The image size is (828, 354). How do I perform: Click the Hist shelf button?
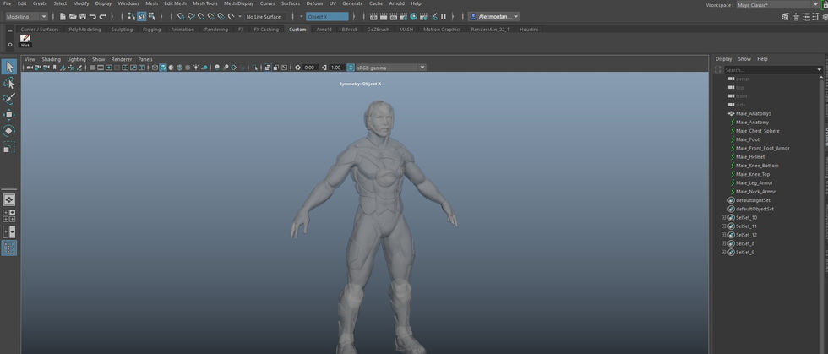(x=25, y=41)
